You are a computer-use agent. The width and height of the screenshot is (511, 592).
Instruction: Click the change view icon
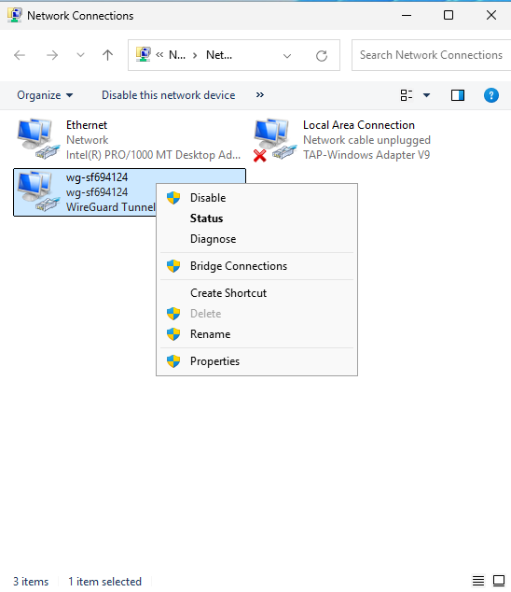point(407,95)
